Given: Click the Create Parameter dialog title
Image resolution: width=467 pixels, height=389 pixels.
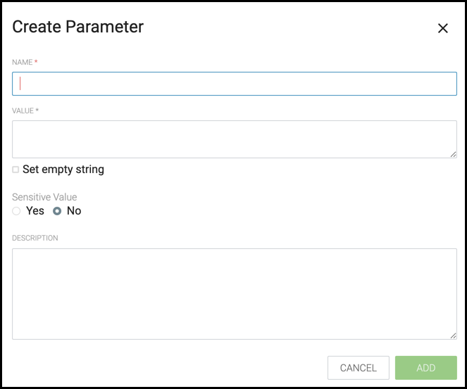Looking at the screenshot, I should pyautogui.click(x=77, y=27).
